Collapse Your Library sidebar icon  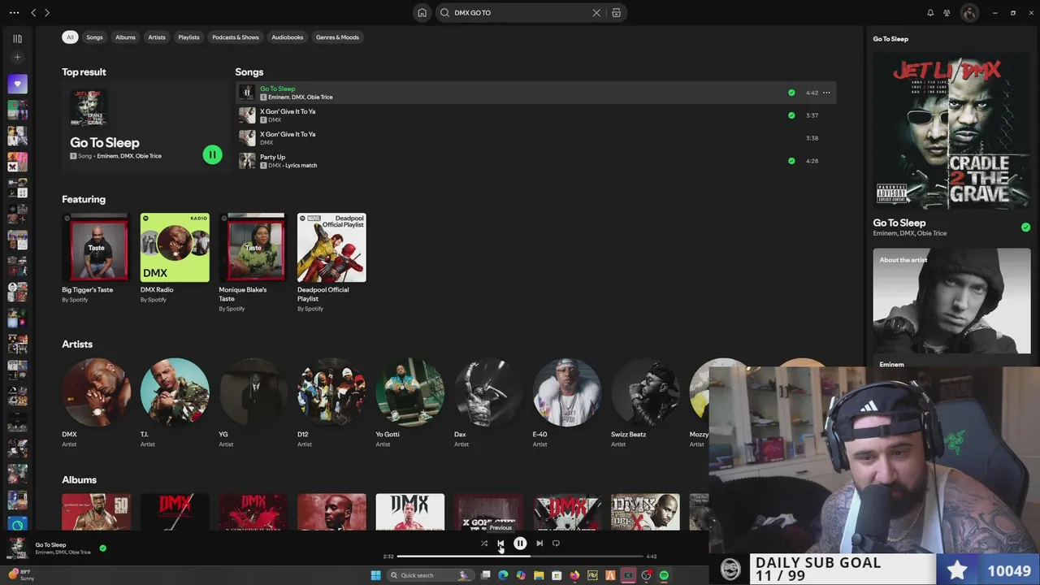point(17,38)
